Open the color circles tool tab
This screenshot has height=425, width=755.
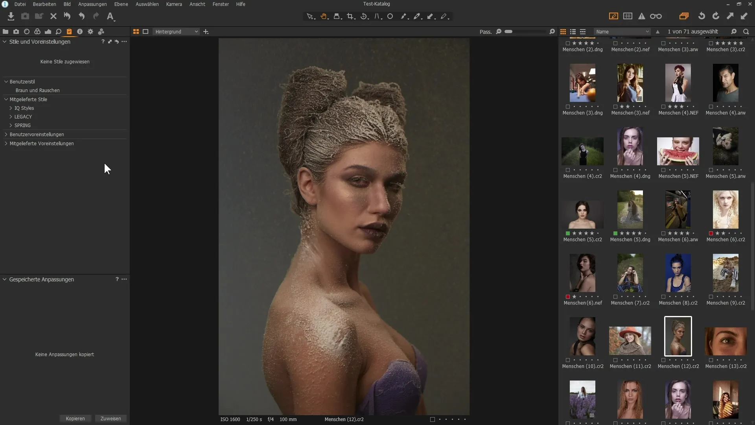click(x=37, y=31)
